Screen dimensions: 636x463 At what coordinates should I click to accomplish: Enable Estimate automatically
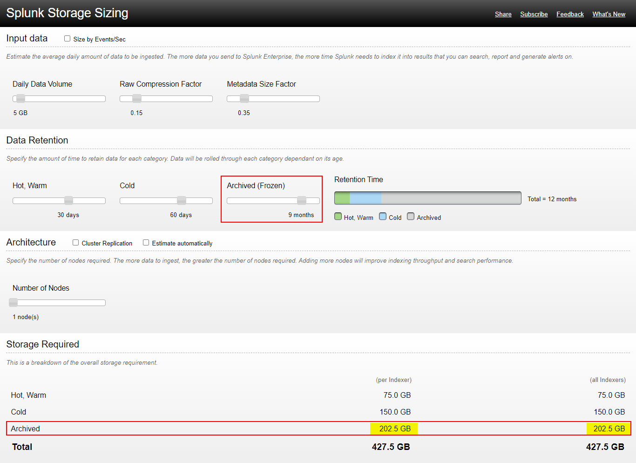click(x=146, y=242)
